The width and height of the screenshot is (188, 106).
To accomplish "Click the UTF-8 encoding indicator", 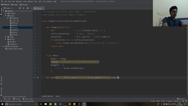I will tap(163, 101).
